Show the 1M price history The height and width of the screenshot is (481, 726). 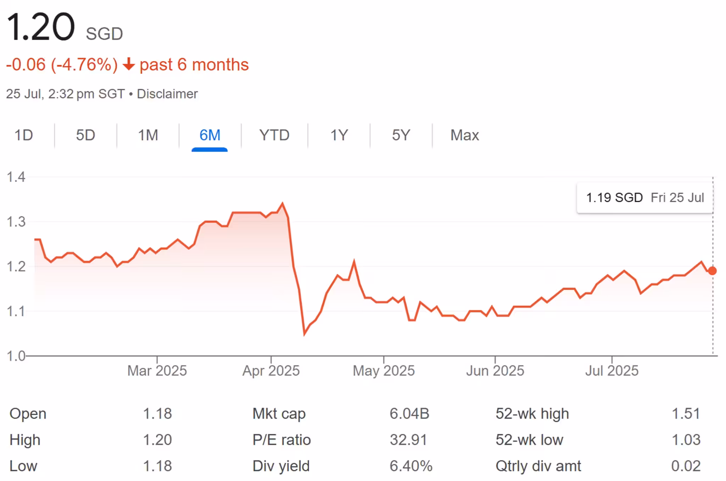coord(148,135)
